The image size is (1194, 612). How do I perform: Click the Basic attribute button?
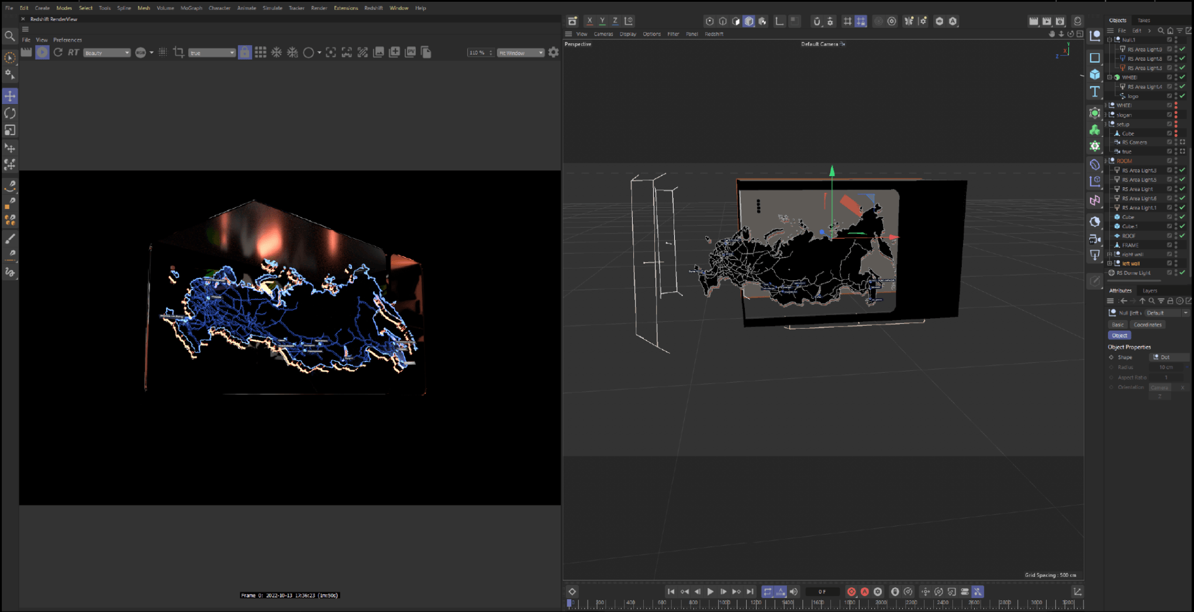[1117, 325]
